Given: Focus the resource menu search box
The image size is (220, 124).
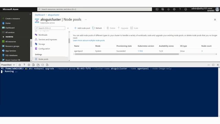Looking at the screenshot, I should (x=50, y=28).
